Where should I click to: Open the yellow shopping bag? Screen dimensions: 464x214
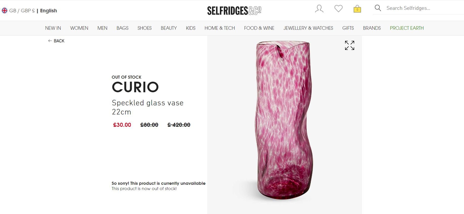[357, 9]
